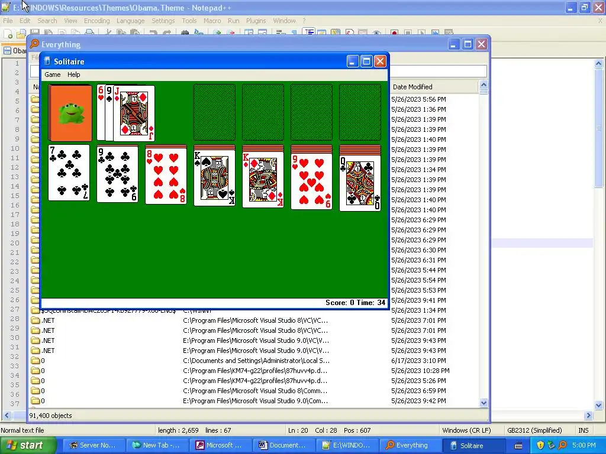This screenshot has width=606, height=454.
Task: Click Notepad++ vertical scroll up arrow
Action: tap(599, 63)
